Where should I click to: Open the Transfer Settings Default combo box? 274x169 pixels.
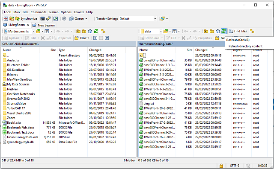(x=138, y=19)
